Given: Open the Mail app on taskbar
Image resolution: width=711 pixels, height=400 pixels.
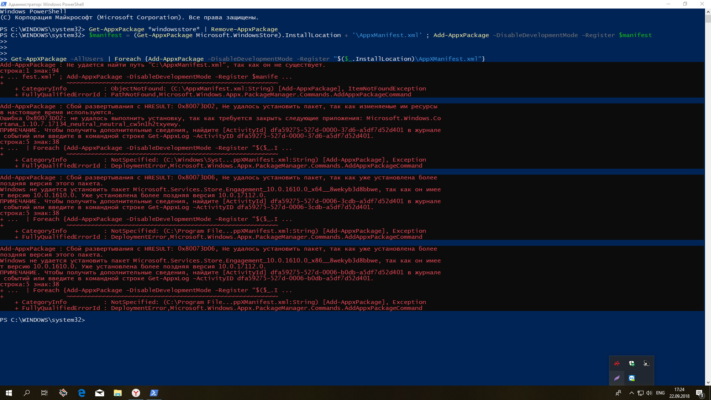Looking at the screenshot, I should pyautogui.click(x=100, y=393).
